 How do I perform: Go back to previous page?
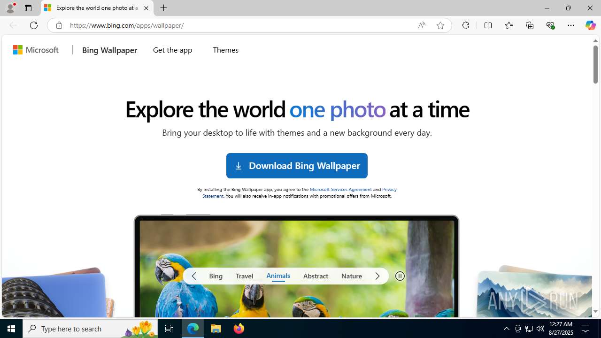click(13, 25)
